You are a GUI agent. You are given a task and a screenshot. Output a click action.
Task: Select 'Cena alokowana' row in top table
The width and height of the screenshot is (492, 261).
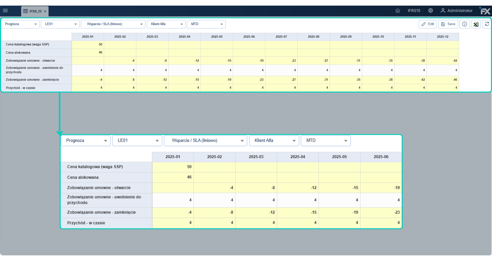pos(36,53)
